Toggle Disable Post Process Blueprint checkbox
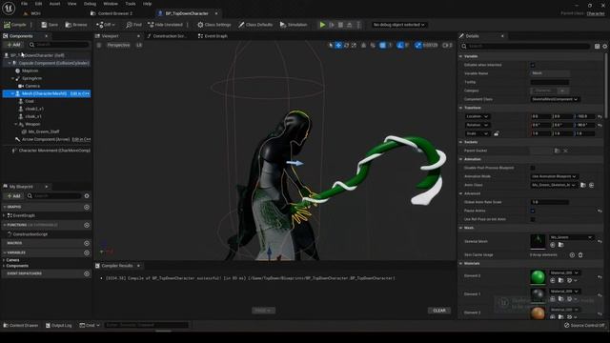This screenshot has width=610, height=343. (533, 168)
